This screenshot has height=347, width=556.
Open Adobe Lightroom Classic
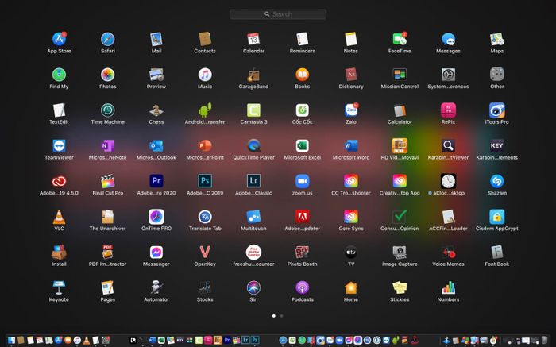pyautogui.click(x=253, y=181)
